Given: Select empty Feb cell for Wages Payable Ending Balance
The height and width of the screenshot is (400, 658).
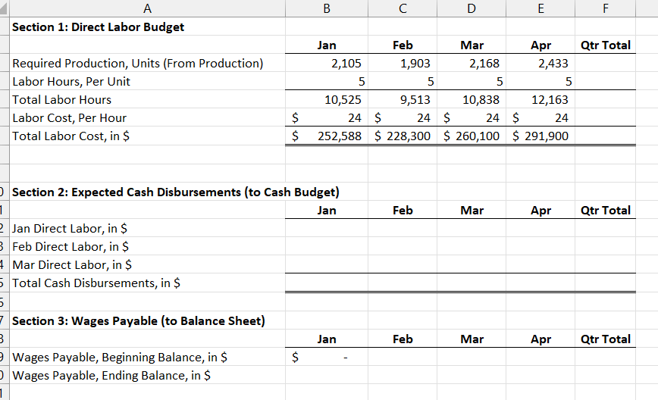Looking at the screenshot, I should click(403, 375).
